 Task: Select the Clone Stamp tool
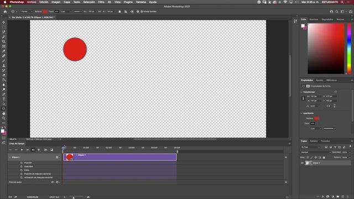coord(4,65)
